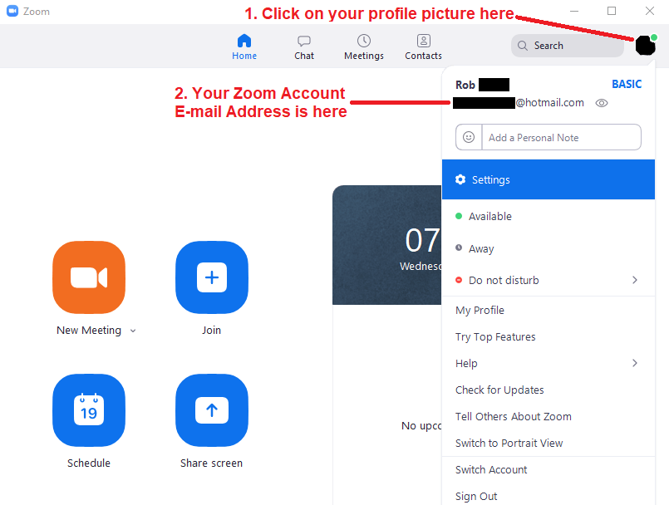Toggle email visibility eye icon
The image size is (669, 505).
602,103
